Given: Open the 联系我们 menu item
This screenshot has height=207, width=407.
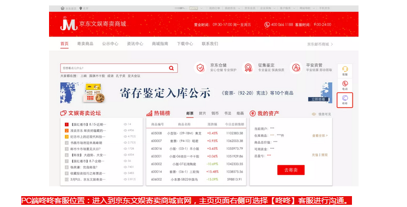Looking at the screenshot, I should click(x=210, y=44).
